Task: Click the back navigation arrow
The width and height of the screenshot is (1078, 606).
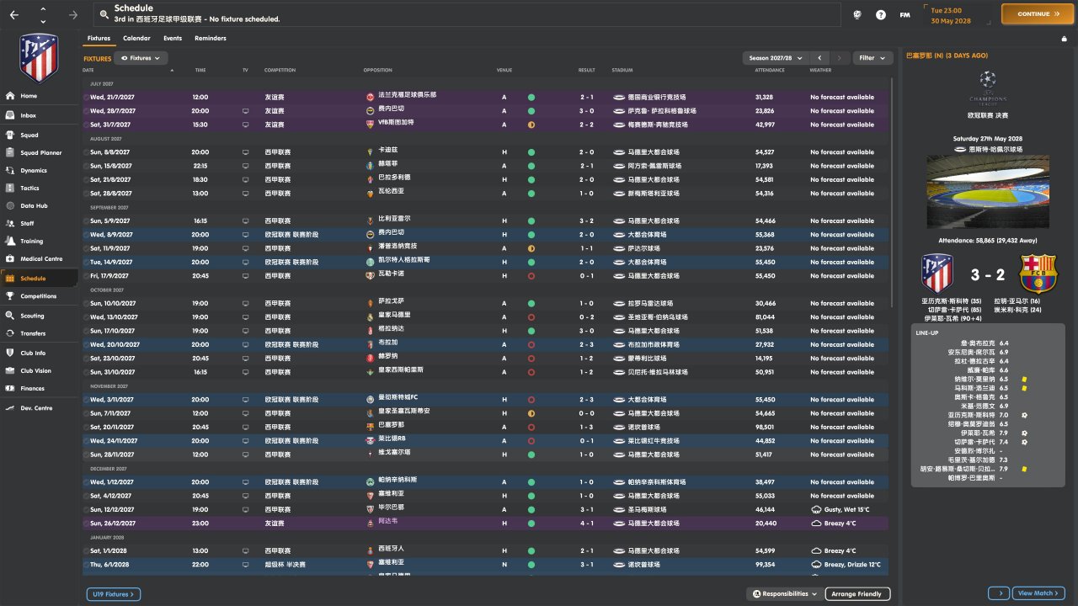Action: [x=14, y=15]
